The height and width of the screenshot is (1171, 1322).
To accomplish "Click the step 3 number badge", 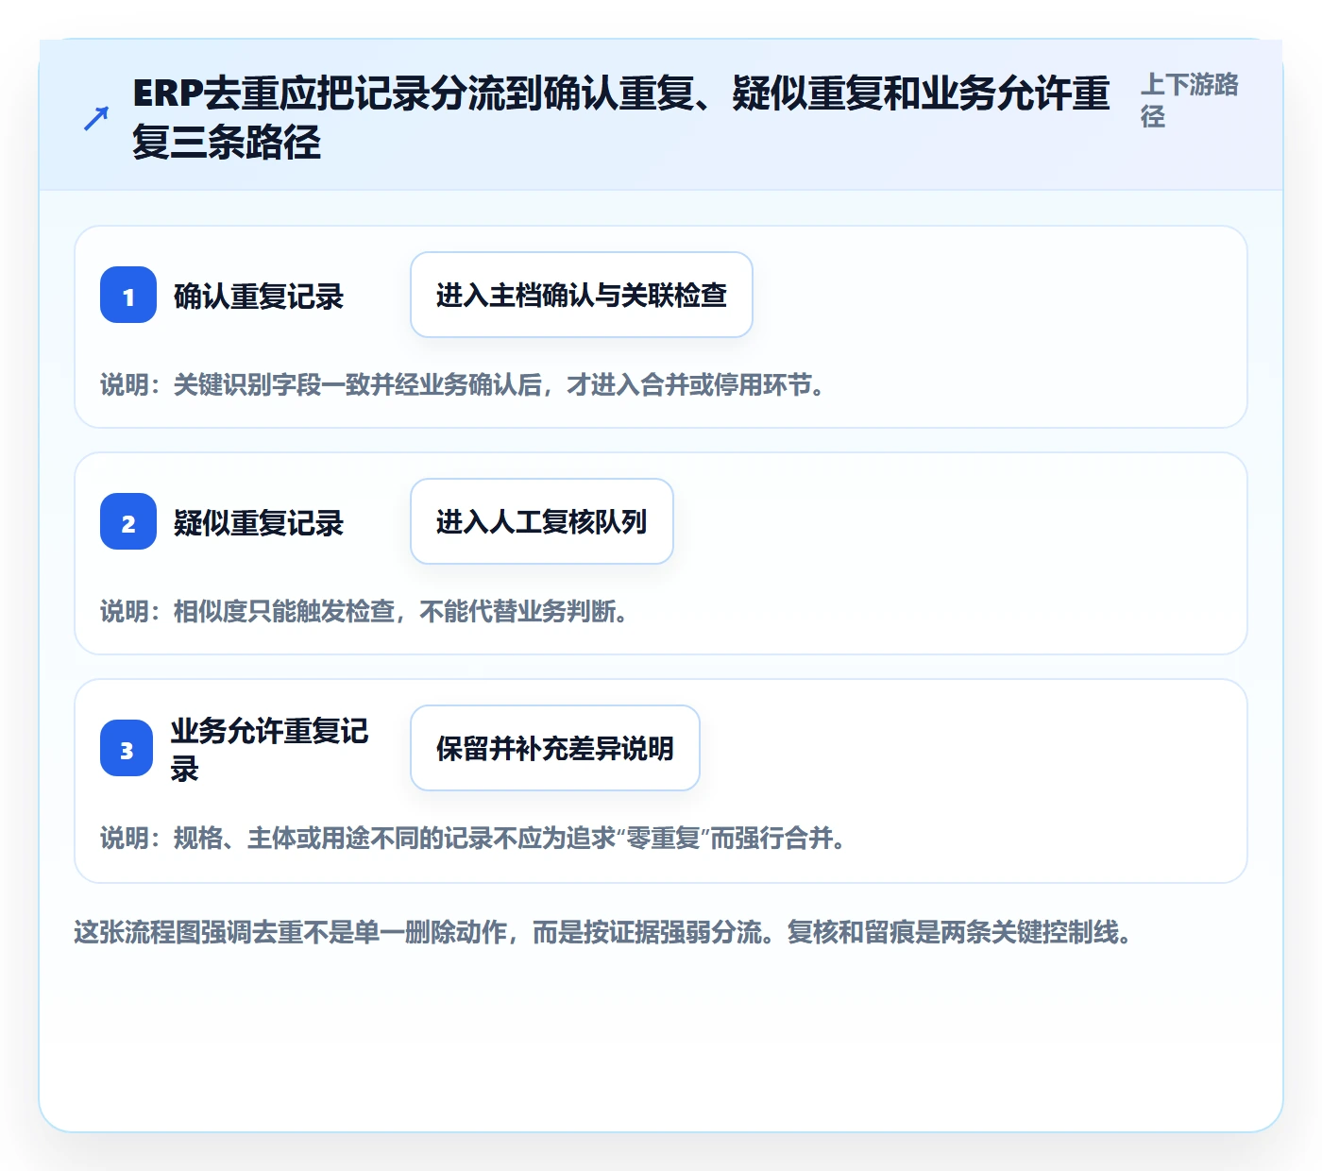I will click(x=127, y=748).
